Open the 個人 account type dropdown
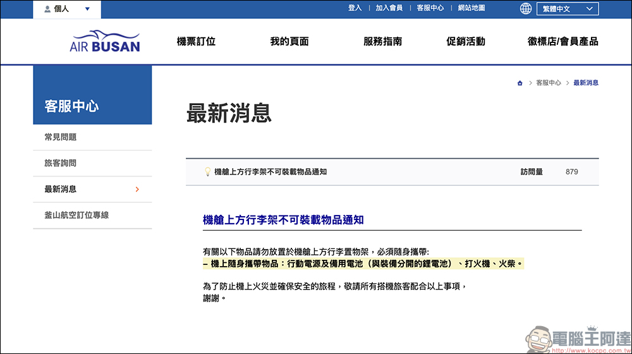The image size is (632, 354). click(x=67, y=9)
